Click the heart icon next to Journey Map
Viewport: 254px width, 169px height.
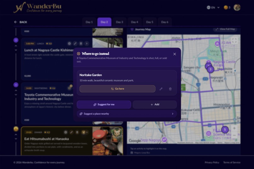132,29
